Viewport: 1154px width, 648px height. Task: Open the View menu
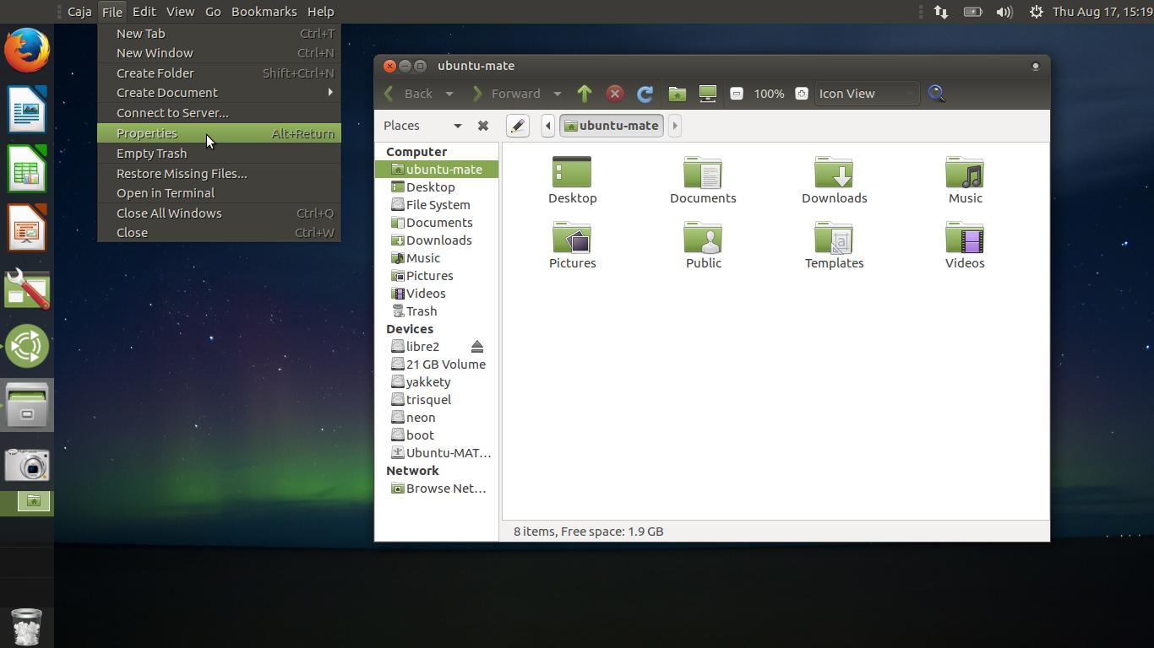point(180,12)
